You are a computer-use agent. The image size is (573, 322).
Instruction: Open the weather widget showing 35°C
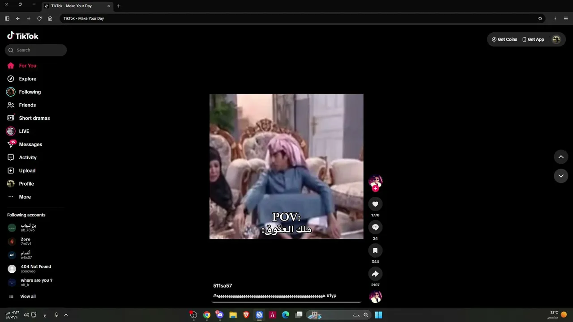pyautogui.click(x=556, y=315)
